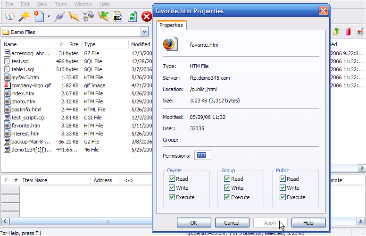Open the Connection Wizard wand icon

coord(24,17)
